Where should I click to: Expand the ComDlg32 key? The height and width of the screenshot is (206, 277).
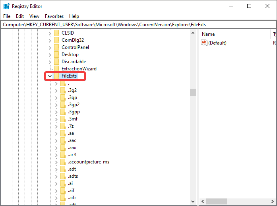coord(50,40)
